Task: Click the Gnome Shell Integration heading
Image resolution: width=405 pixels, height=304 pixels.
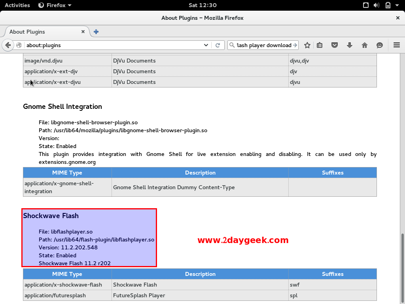Action: [x=62, y=106]
